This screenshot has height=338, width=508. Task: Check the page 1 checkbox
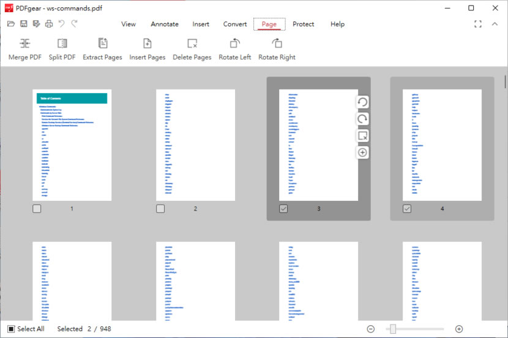pos(37,209)
